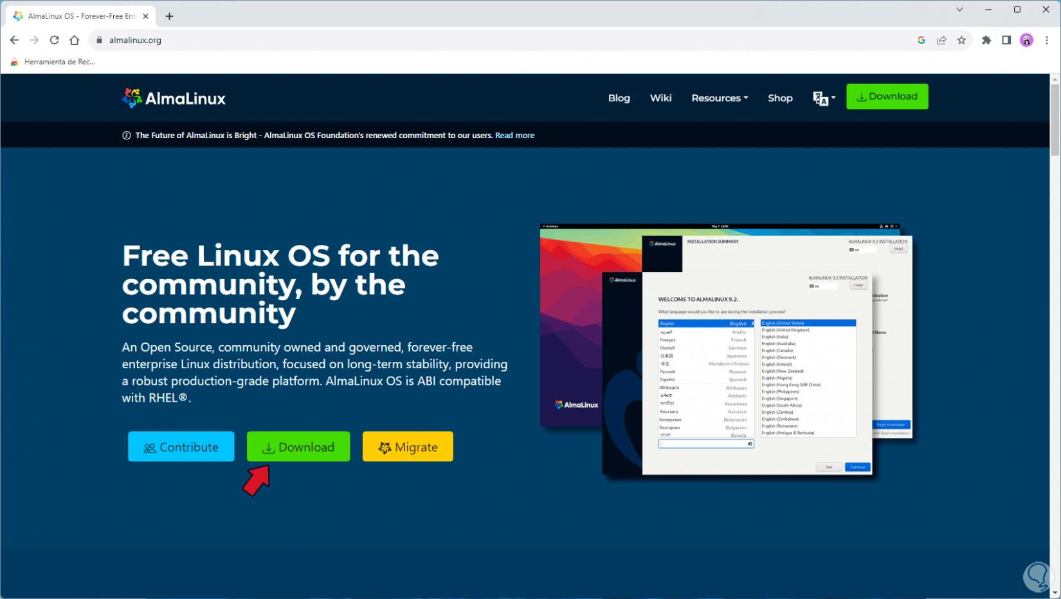Click the scrollbar down arrow
Screen dimensions: 1061x599
(x=1055, y=593)
